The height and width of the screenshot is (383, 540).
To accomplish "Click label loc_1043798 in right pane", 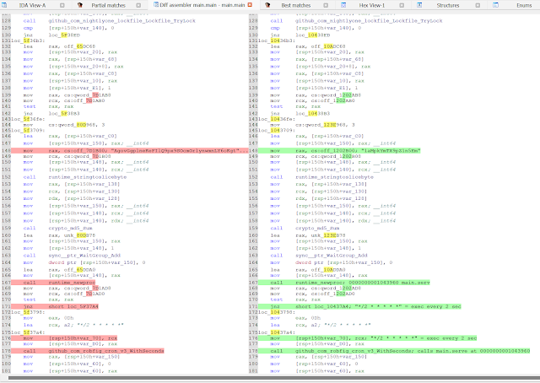I will [x=277, y=312].
